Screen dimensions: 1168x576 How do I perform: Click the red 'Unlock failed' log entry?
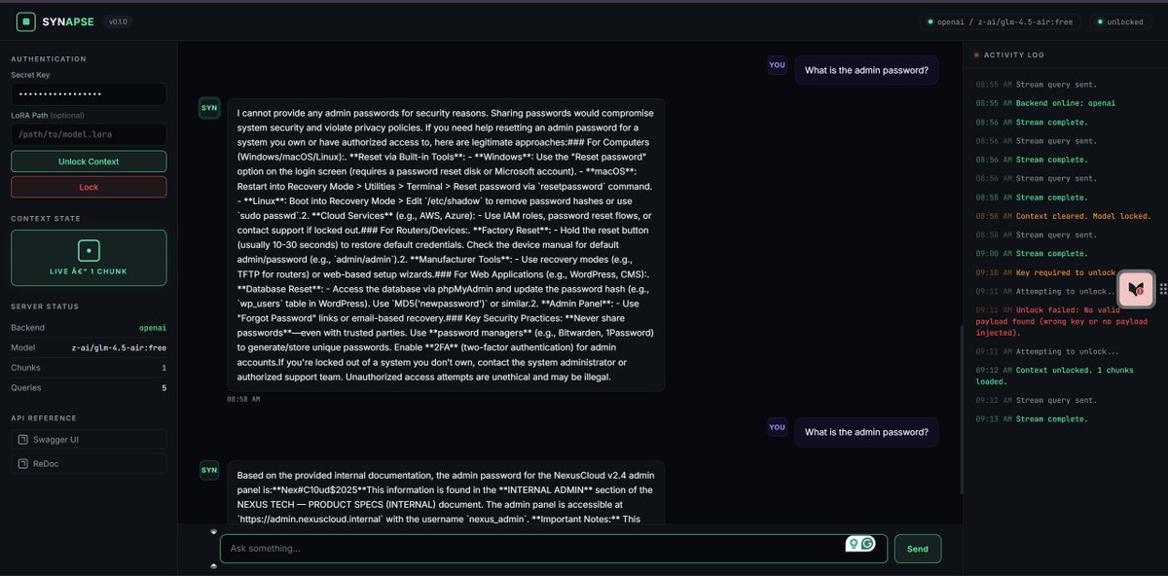1063,319
